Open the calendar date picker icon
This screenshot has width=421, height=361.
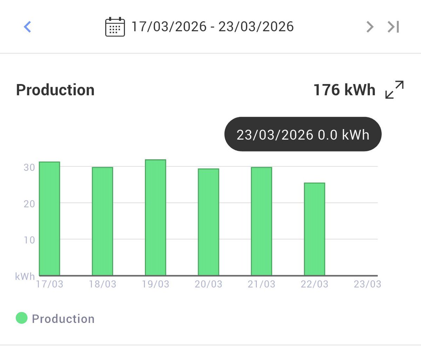click(115, 27)
